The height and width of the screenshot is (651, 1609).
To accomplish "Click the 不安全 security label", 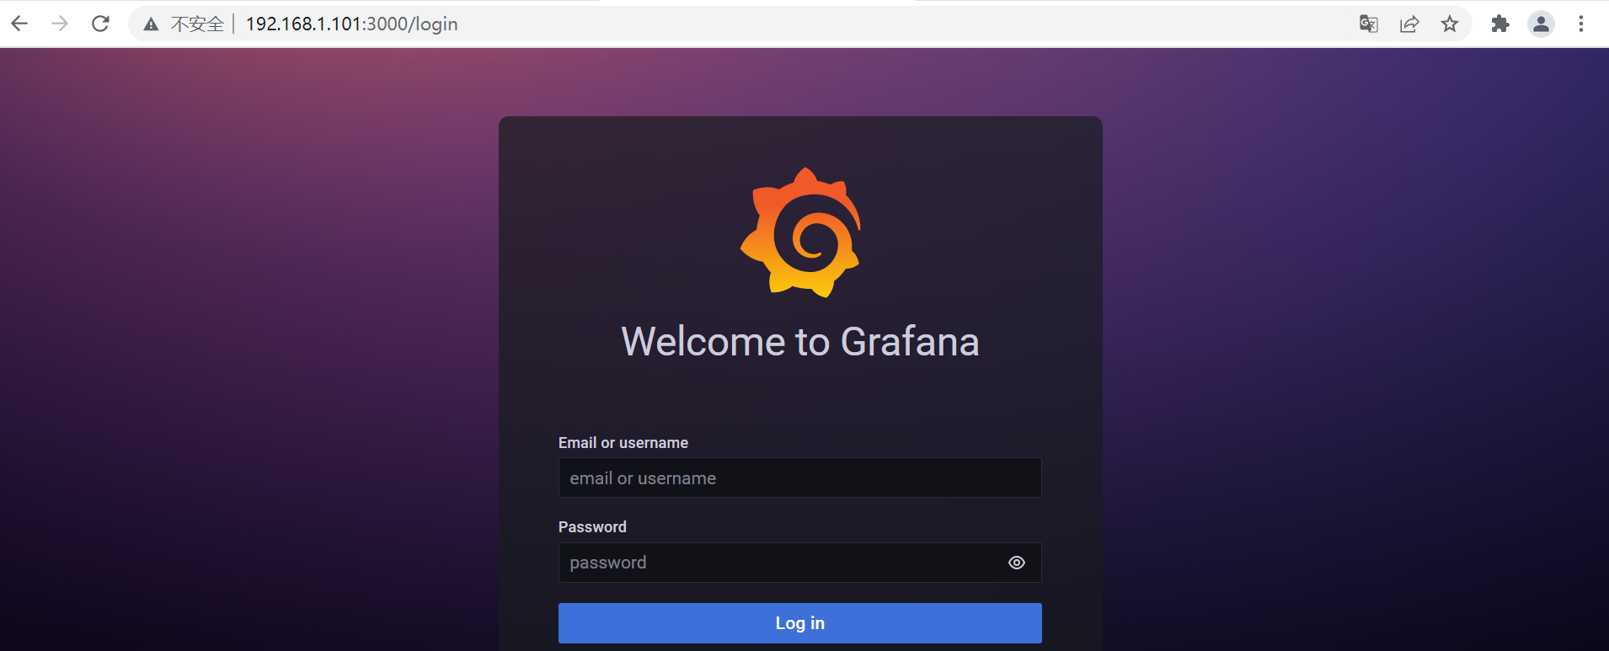I will click(197, 24).
